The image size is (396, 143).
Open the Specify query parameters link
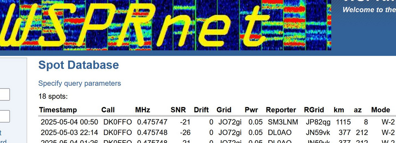(80, 83)
